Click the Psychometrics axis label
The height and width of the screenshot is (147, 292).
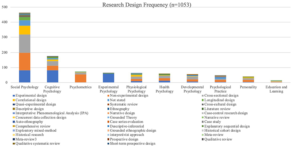tap(81, 87)
